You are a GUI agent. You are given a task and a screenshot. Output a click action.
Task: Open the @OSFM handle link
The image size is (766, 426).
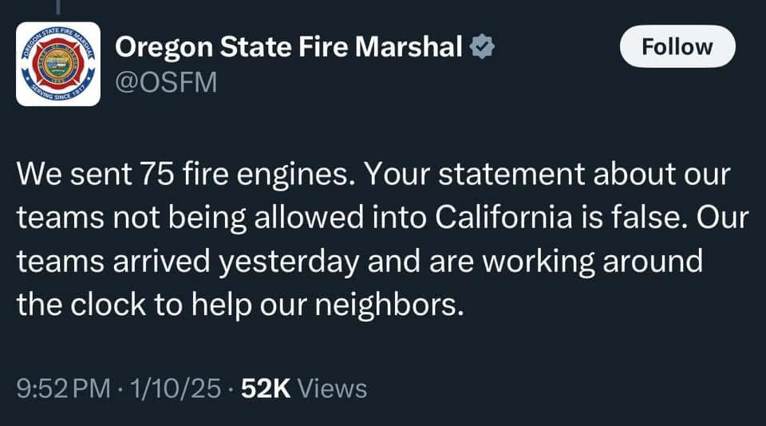[x=166, y=82]
